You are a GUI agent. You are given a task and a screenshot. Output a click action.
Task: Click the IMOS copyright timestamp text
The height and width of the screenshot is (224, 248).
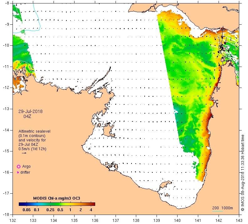242,173
